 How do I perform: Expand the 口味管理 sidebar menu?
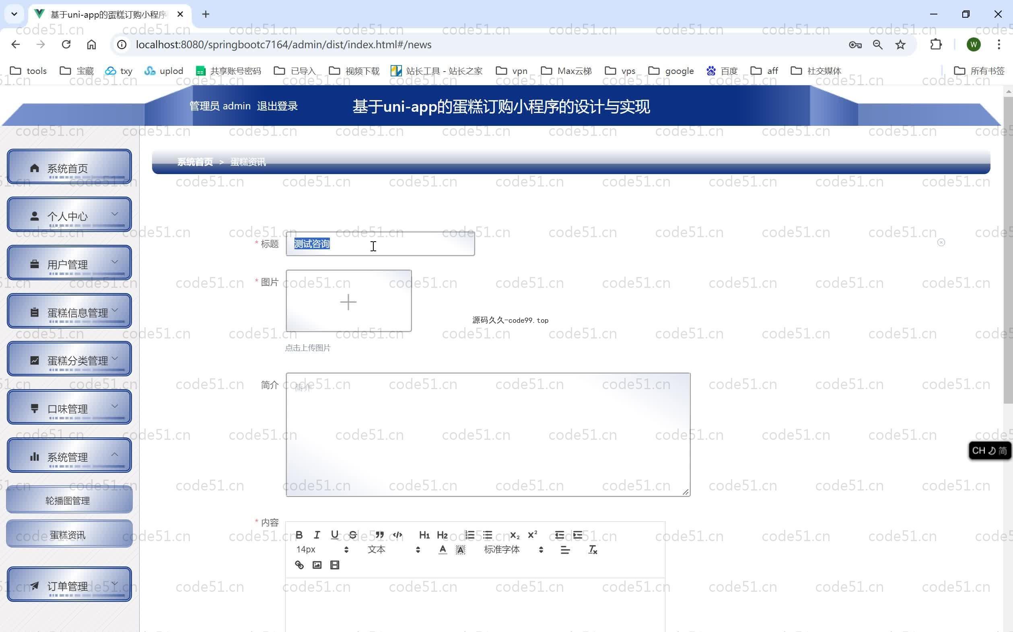[70, 407]
